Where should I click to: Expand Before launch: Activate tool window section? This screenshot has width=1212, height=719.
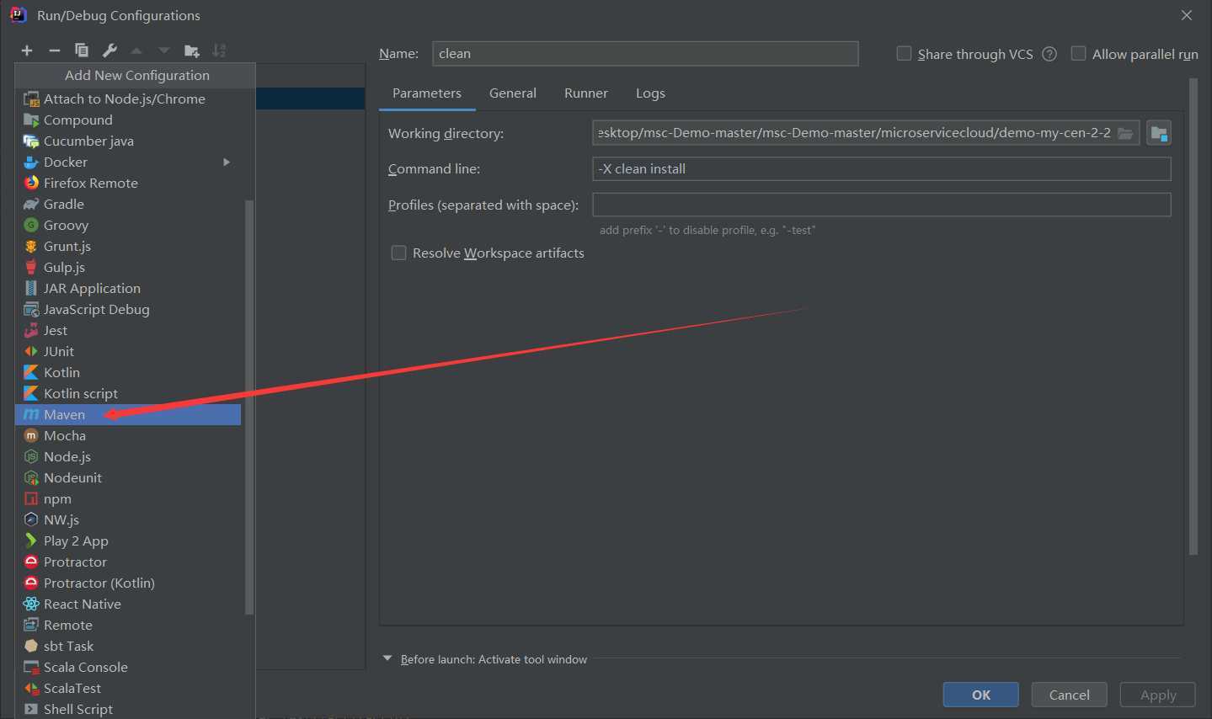[387, 658]
